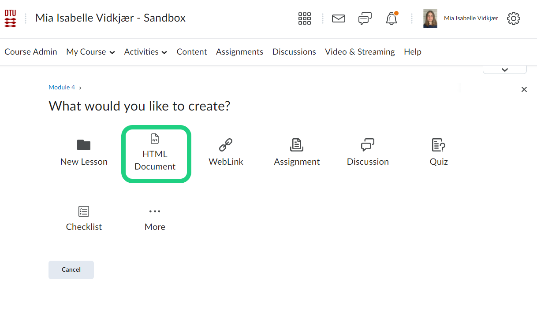Open the email envelope icon

(339, 18)
